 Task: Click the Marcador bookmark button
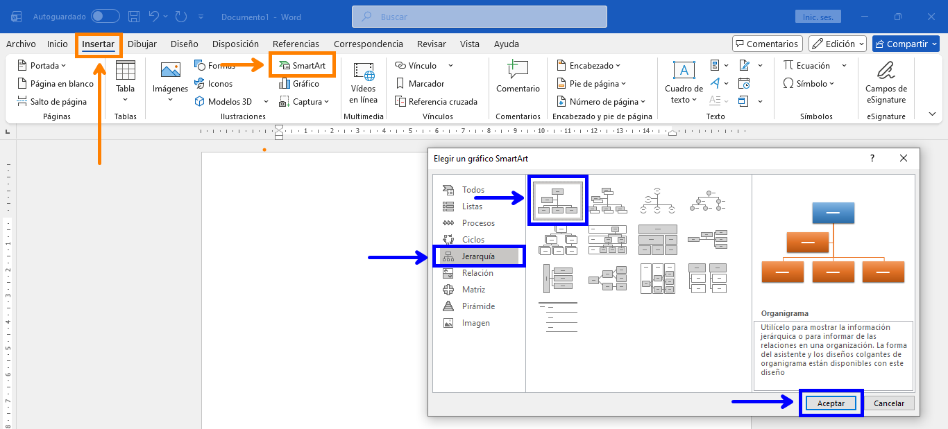[x=419, y=84]
